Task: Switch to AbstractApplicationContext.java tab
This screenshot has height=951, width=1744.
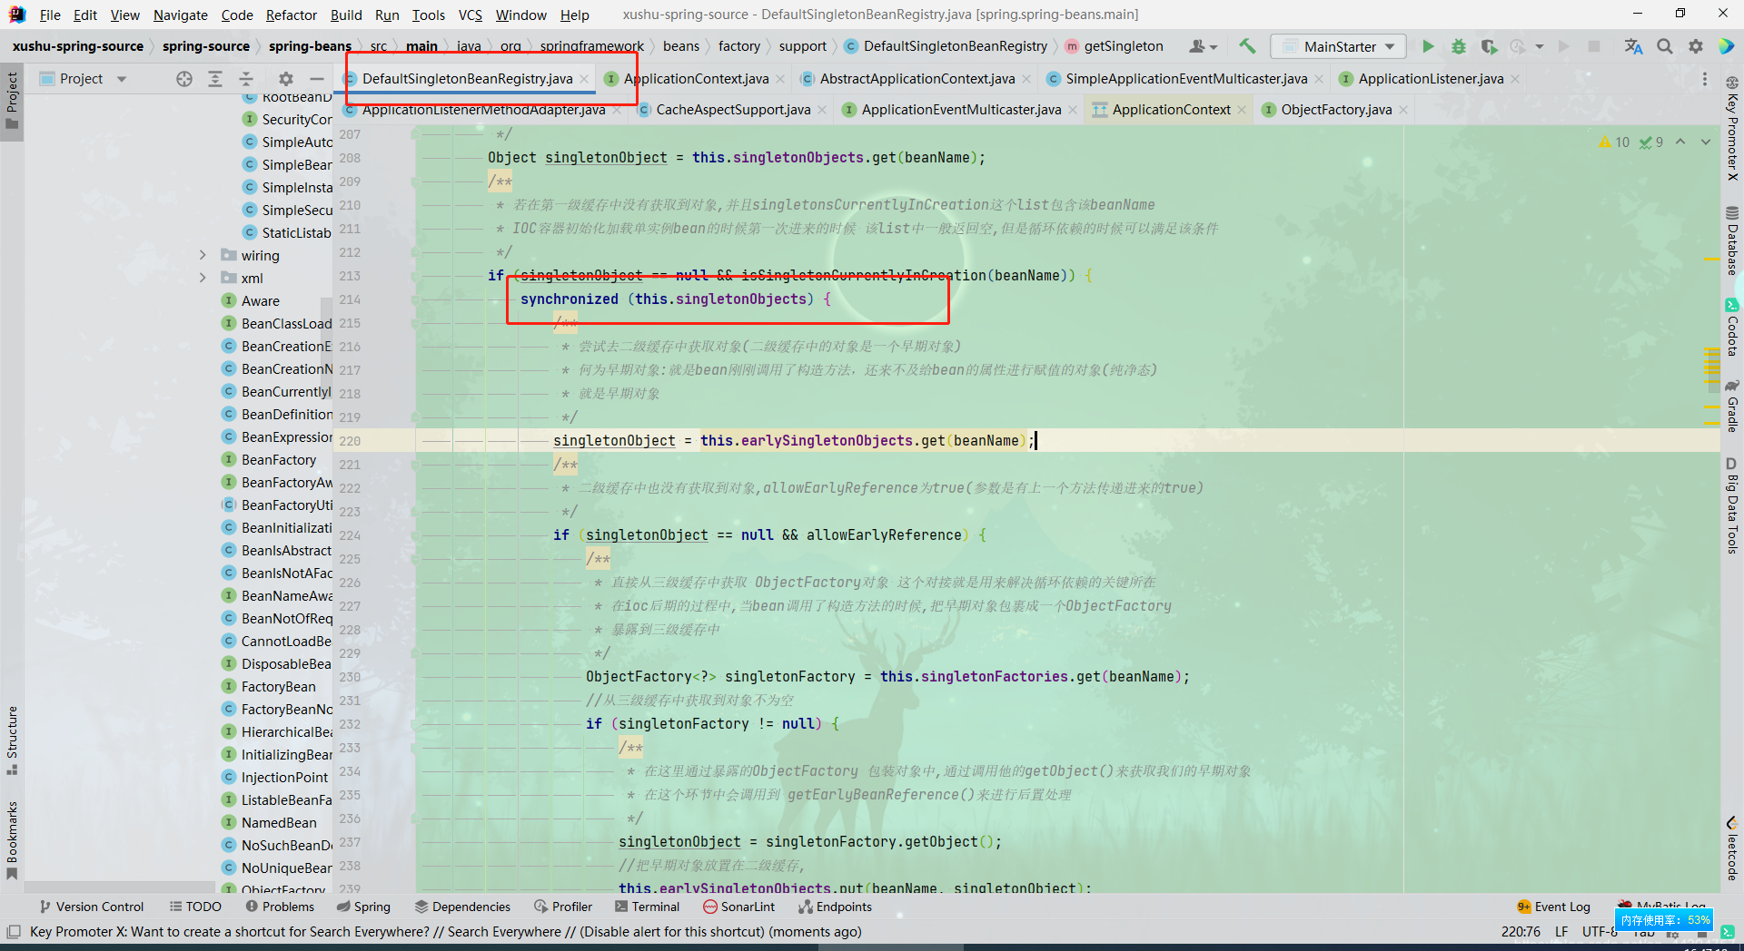Action: tap(917, 79)
